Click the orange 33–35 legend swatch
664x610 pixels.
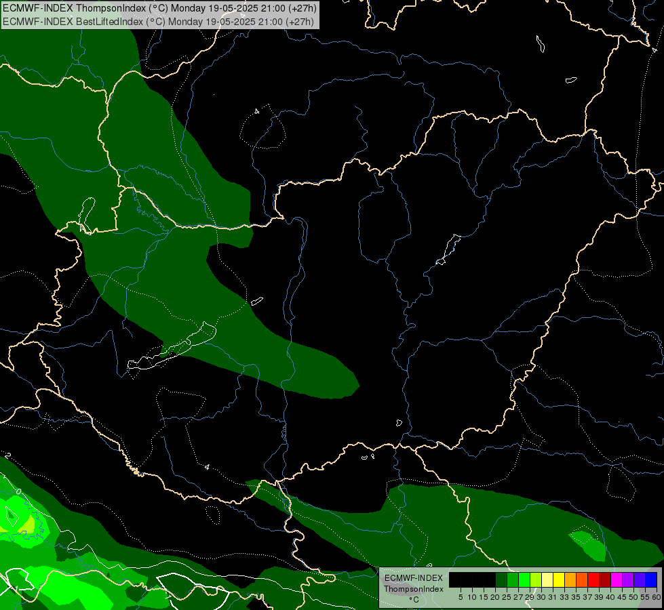click(570, 579)
